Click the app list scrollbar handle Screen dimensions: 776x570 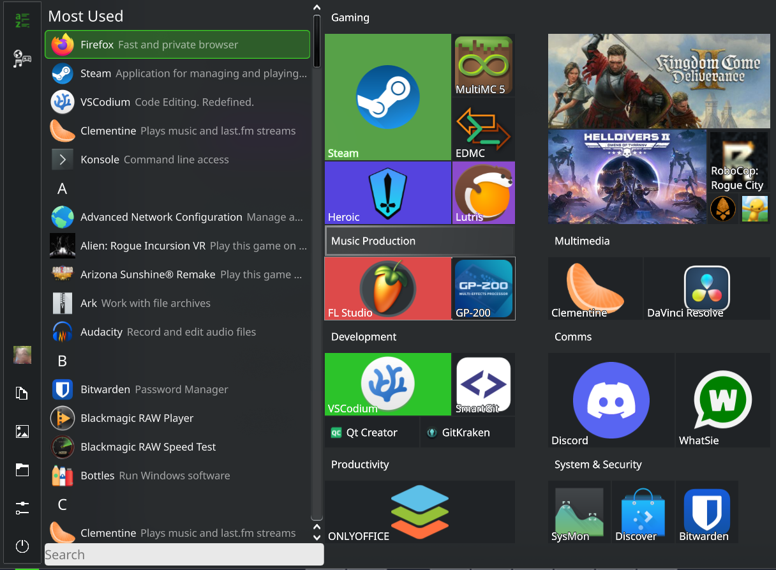(317, 41)
